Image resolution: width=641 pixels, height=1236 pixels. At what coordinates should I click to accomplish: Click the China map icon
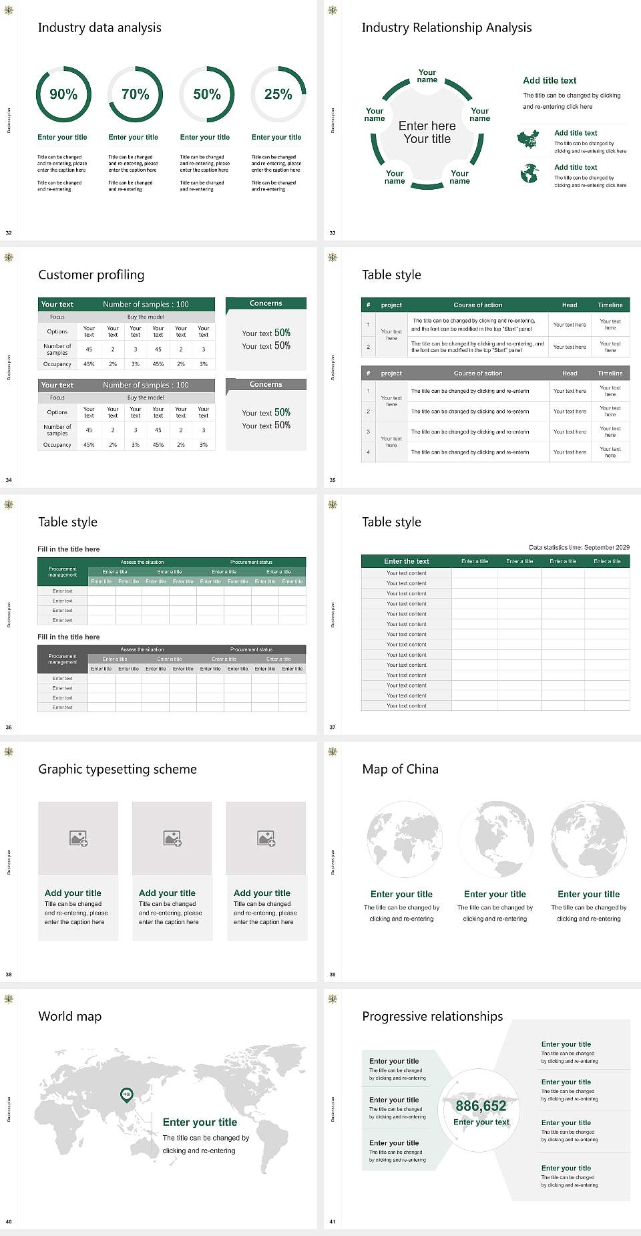click(527, 140)
